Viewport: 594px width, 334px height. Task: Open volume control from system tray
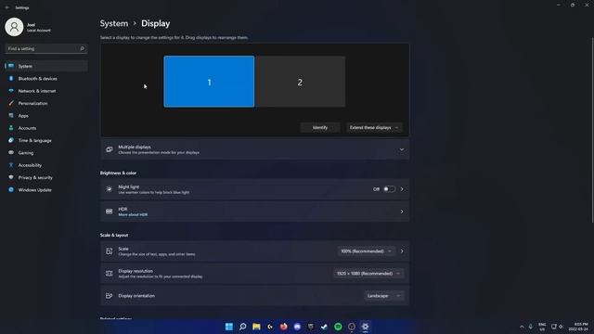(x=561, y=327)
